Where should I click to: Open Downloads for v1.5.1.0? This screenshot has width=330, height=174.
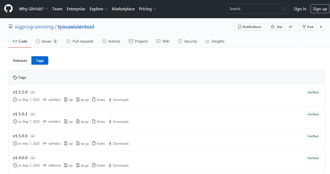pos(119,100)
